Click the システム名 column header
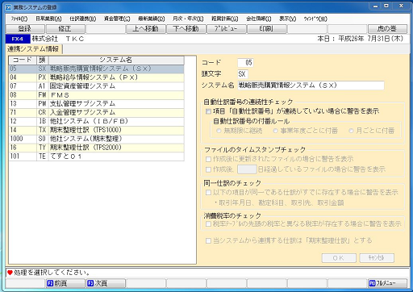 coord(116,60)
